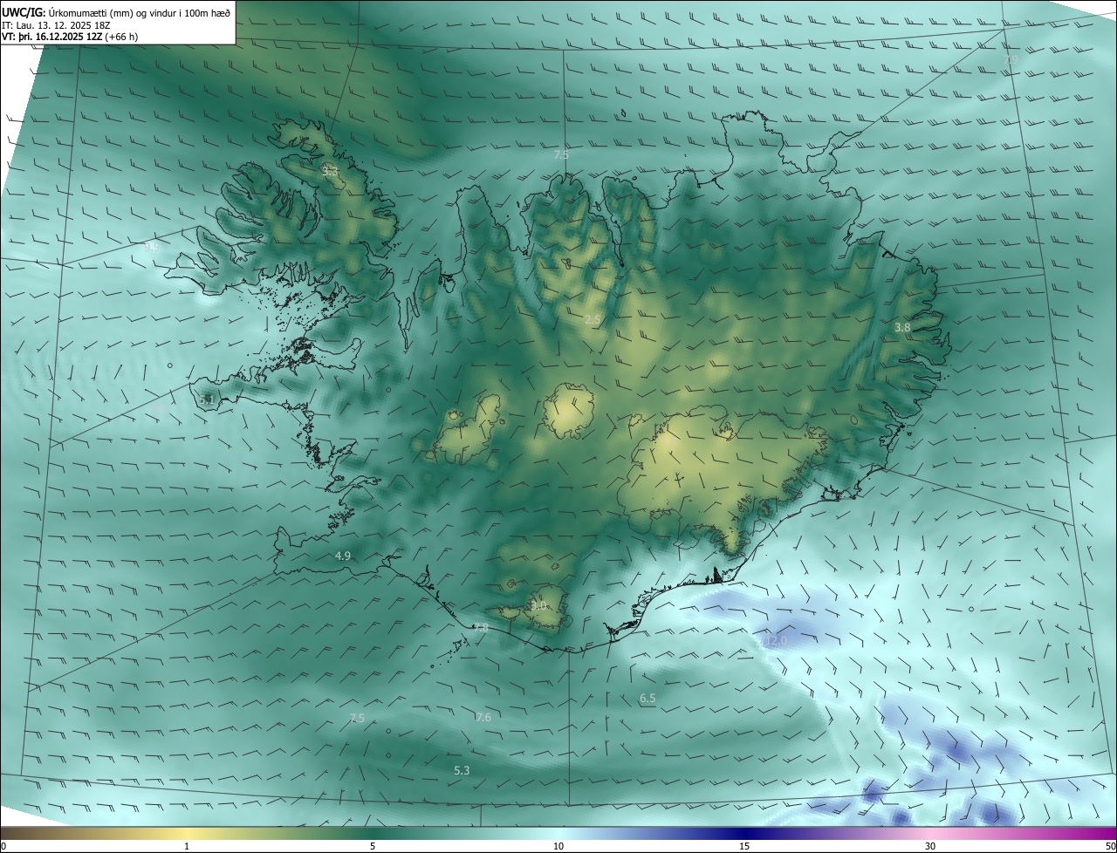Select the 5 tick on the color scale

(373, 847)
